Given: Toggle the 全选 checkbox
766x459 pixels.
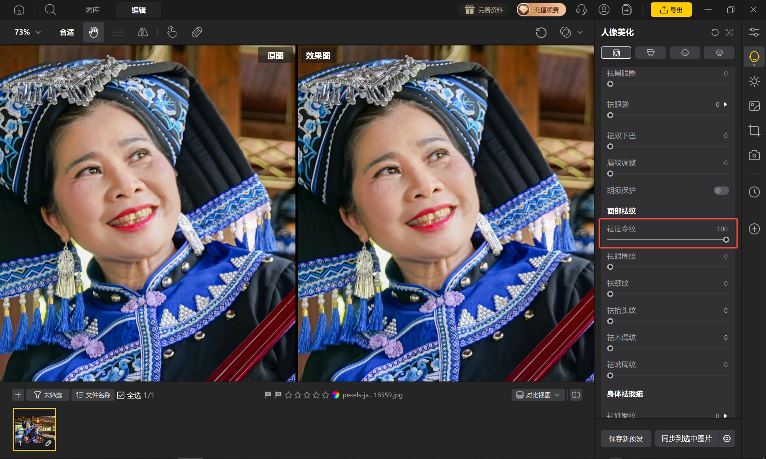Looking at the screenshot, I should [x=121, y=395].
